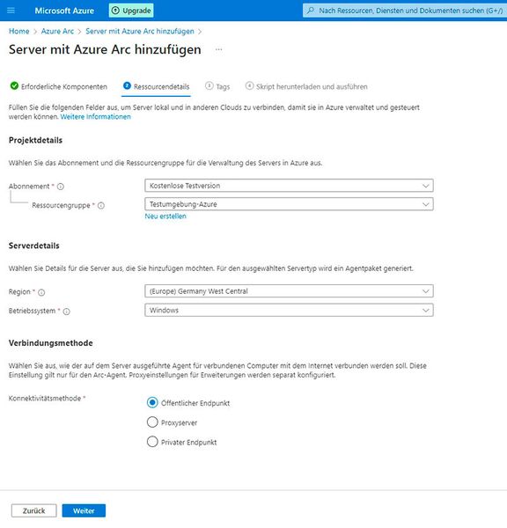Show info tooltip for Betriebssystem
Image resolution: width=507 pixels, height=528 pixels.
pyautogui.click(x=67, y=312)
